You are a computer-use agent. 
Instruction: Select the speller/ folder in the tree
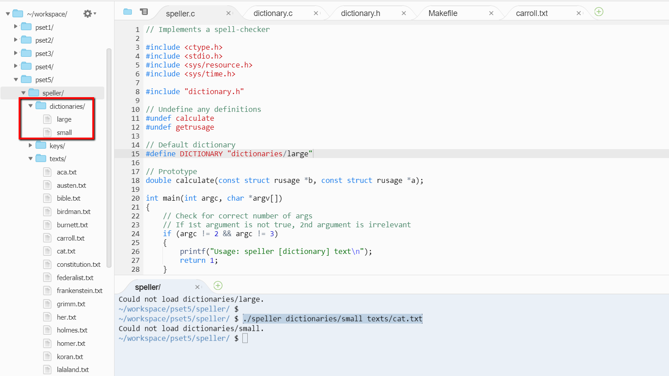coord(53,93)
